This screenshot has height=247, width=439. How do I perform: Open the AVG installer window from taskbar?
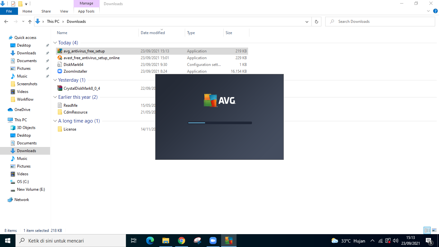228,240
